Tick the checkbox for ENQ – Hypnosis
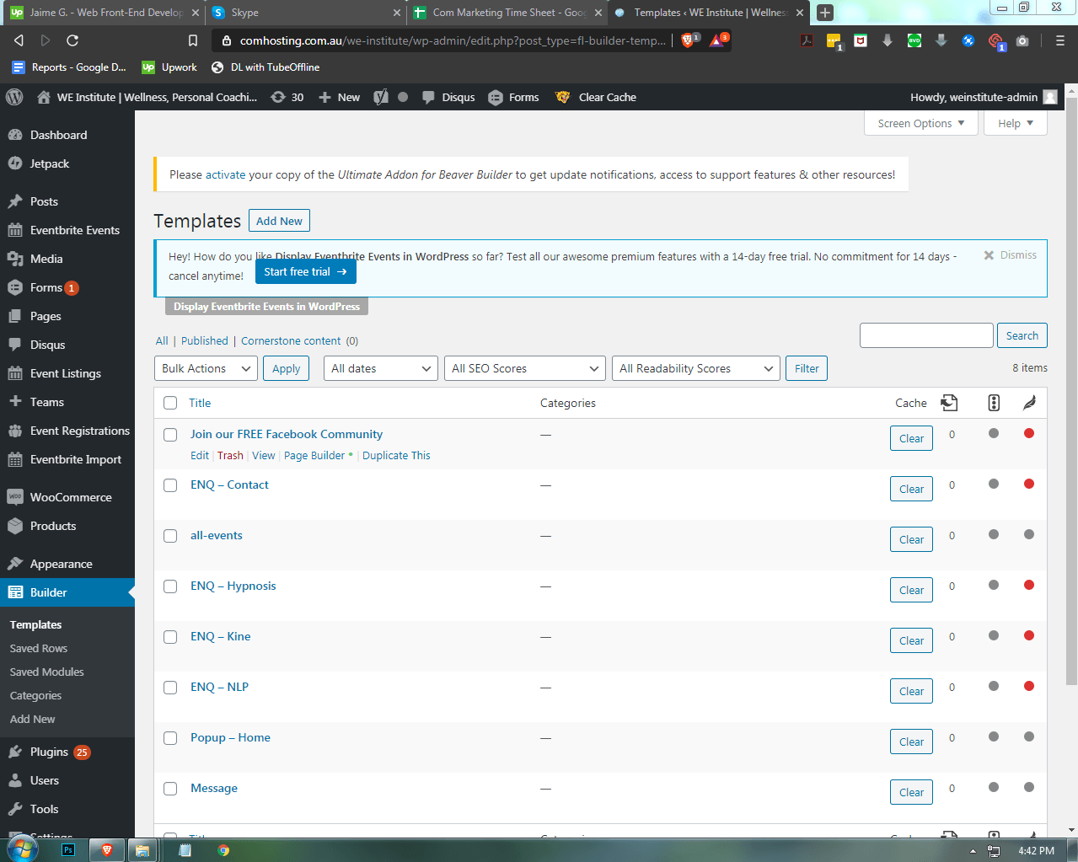1078x862 pixels. [170, 586]
